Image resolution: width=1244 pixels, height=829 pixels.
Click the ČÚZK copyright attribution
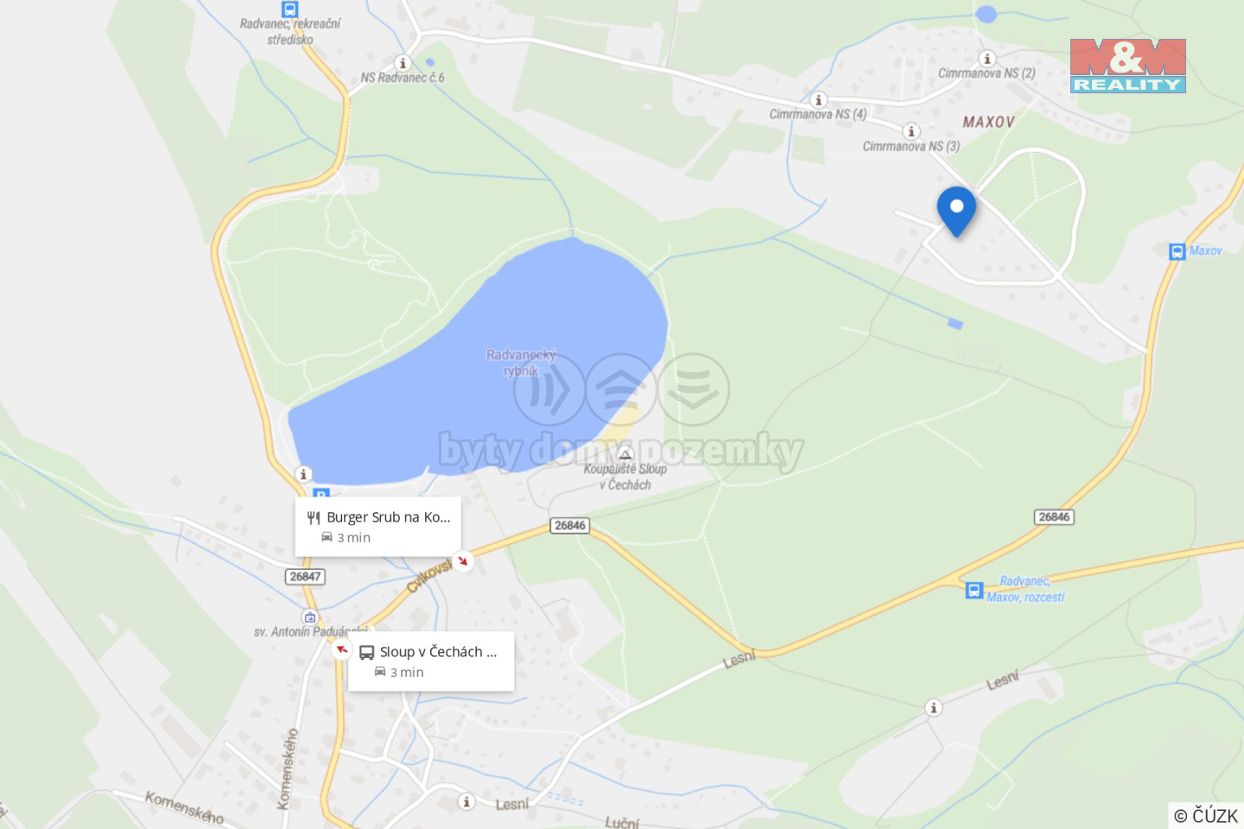[1206, 815]
